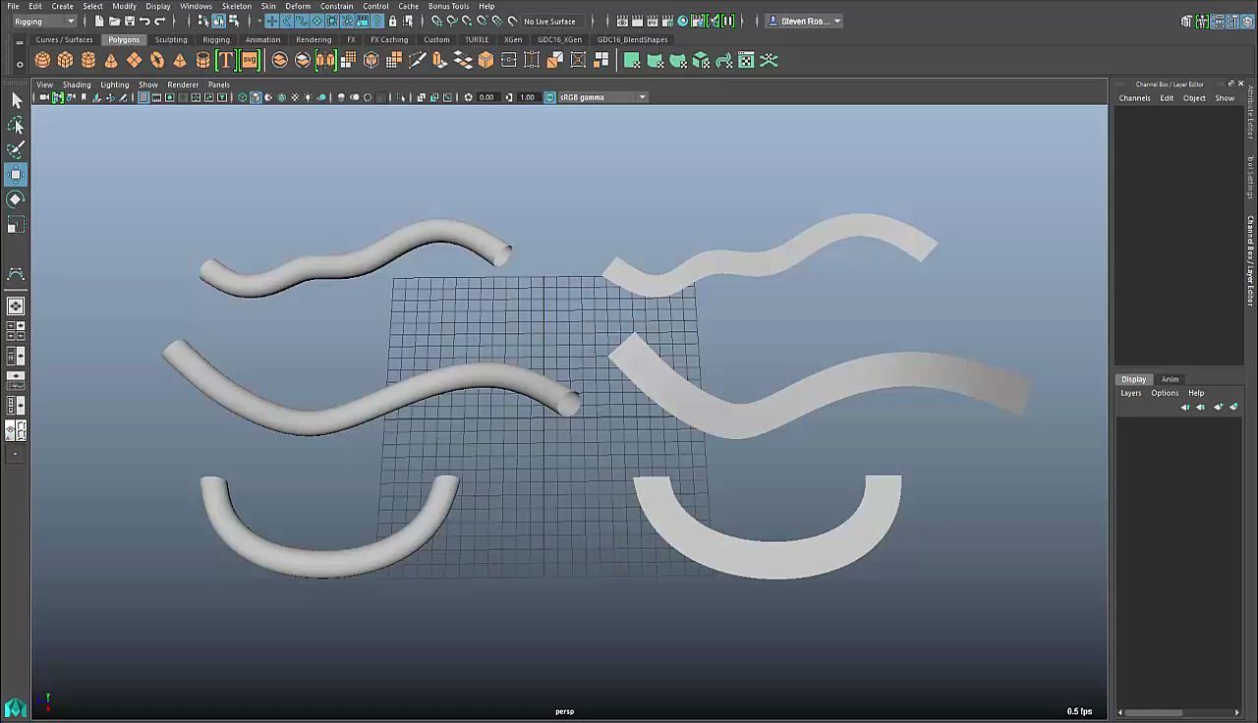Click the Undo arrow icon
Viewport: 1258px width, 723px height.
coord(144,21)
